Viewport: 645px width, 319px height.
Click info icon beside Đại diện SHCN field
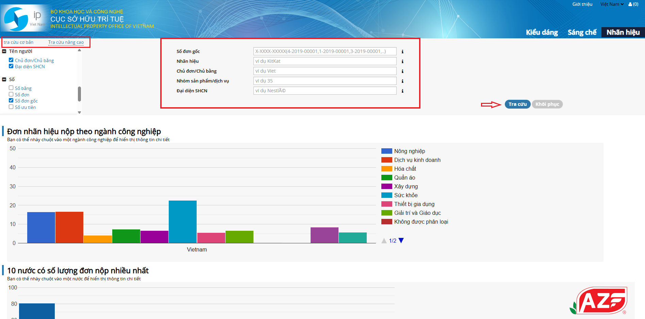tap(402, 91)
